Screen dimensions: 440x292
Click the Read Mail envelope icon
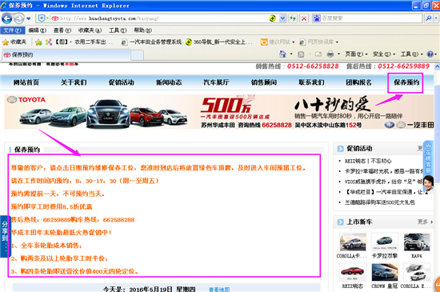pos(318,54)
